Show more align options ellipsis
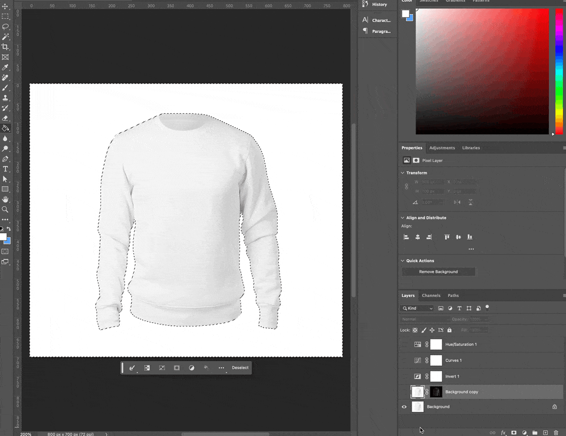This screenshot has width=566, height=436. 471,249
